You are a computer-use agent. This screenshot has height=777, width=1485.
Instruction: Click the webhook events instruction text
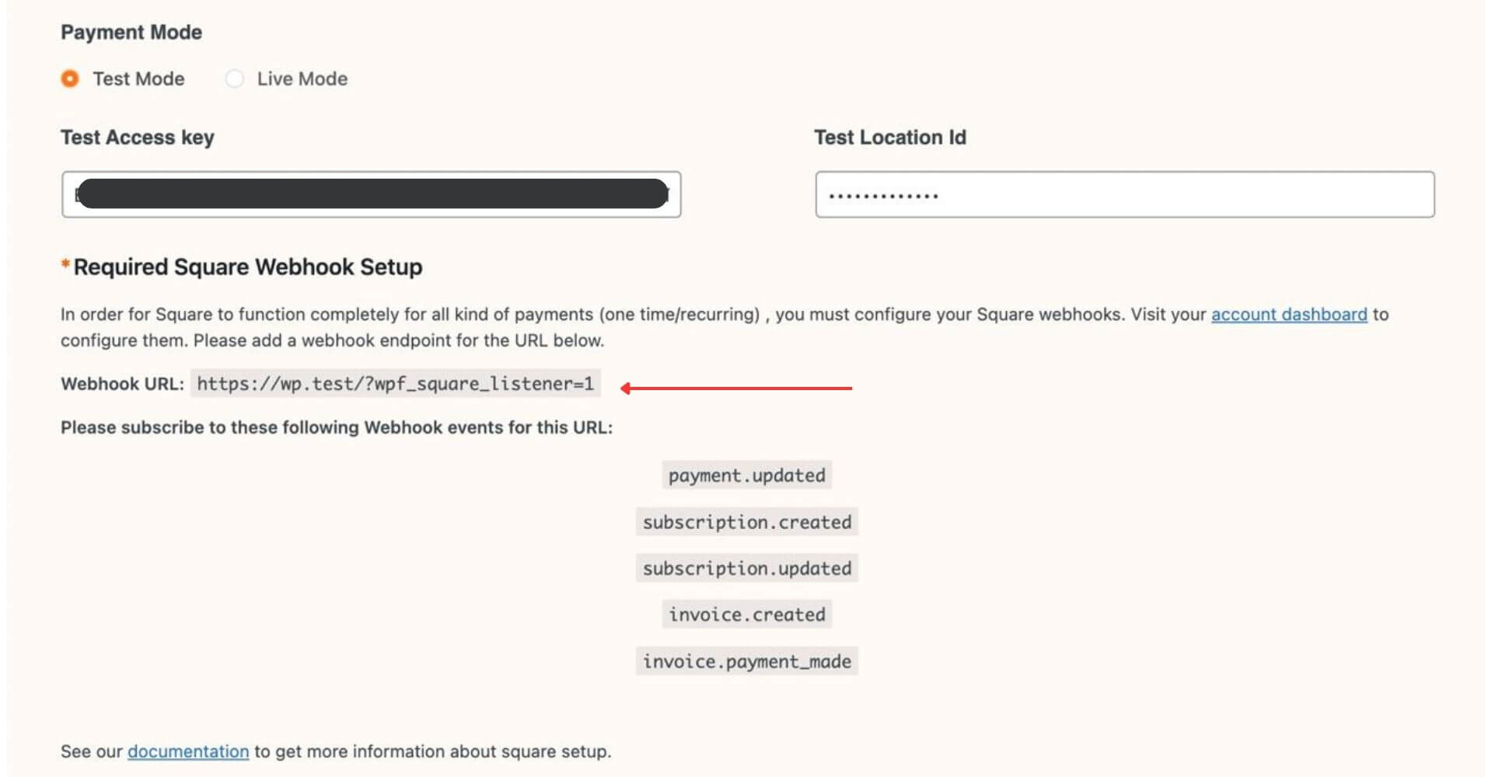coord(336,427)
